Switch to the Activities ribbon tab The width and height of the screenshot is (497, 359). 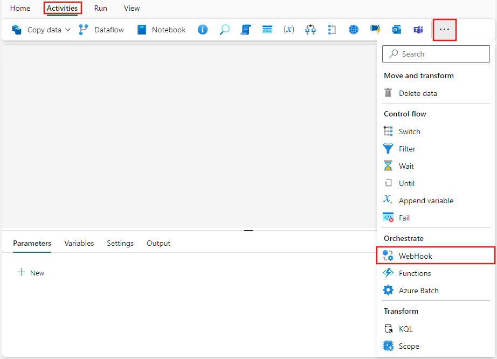pyautogui.click(x=63, y=8)
